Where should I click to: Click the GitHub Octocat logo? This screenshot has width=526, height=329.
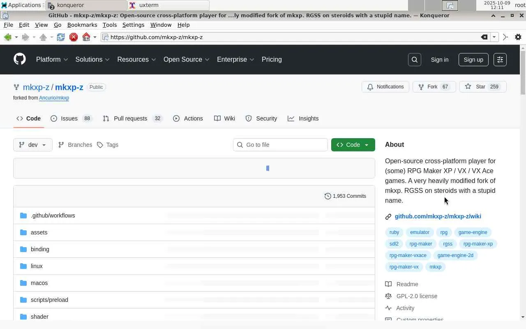point(20,59)
